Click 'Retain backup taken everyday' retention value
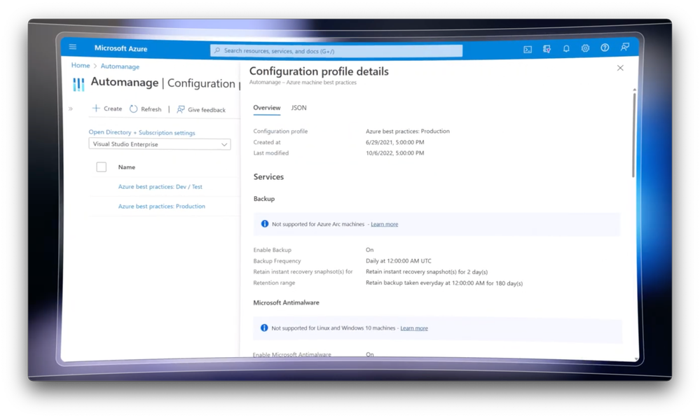700x418 pixels. pos(444,283)
